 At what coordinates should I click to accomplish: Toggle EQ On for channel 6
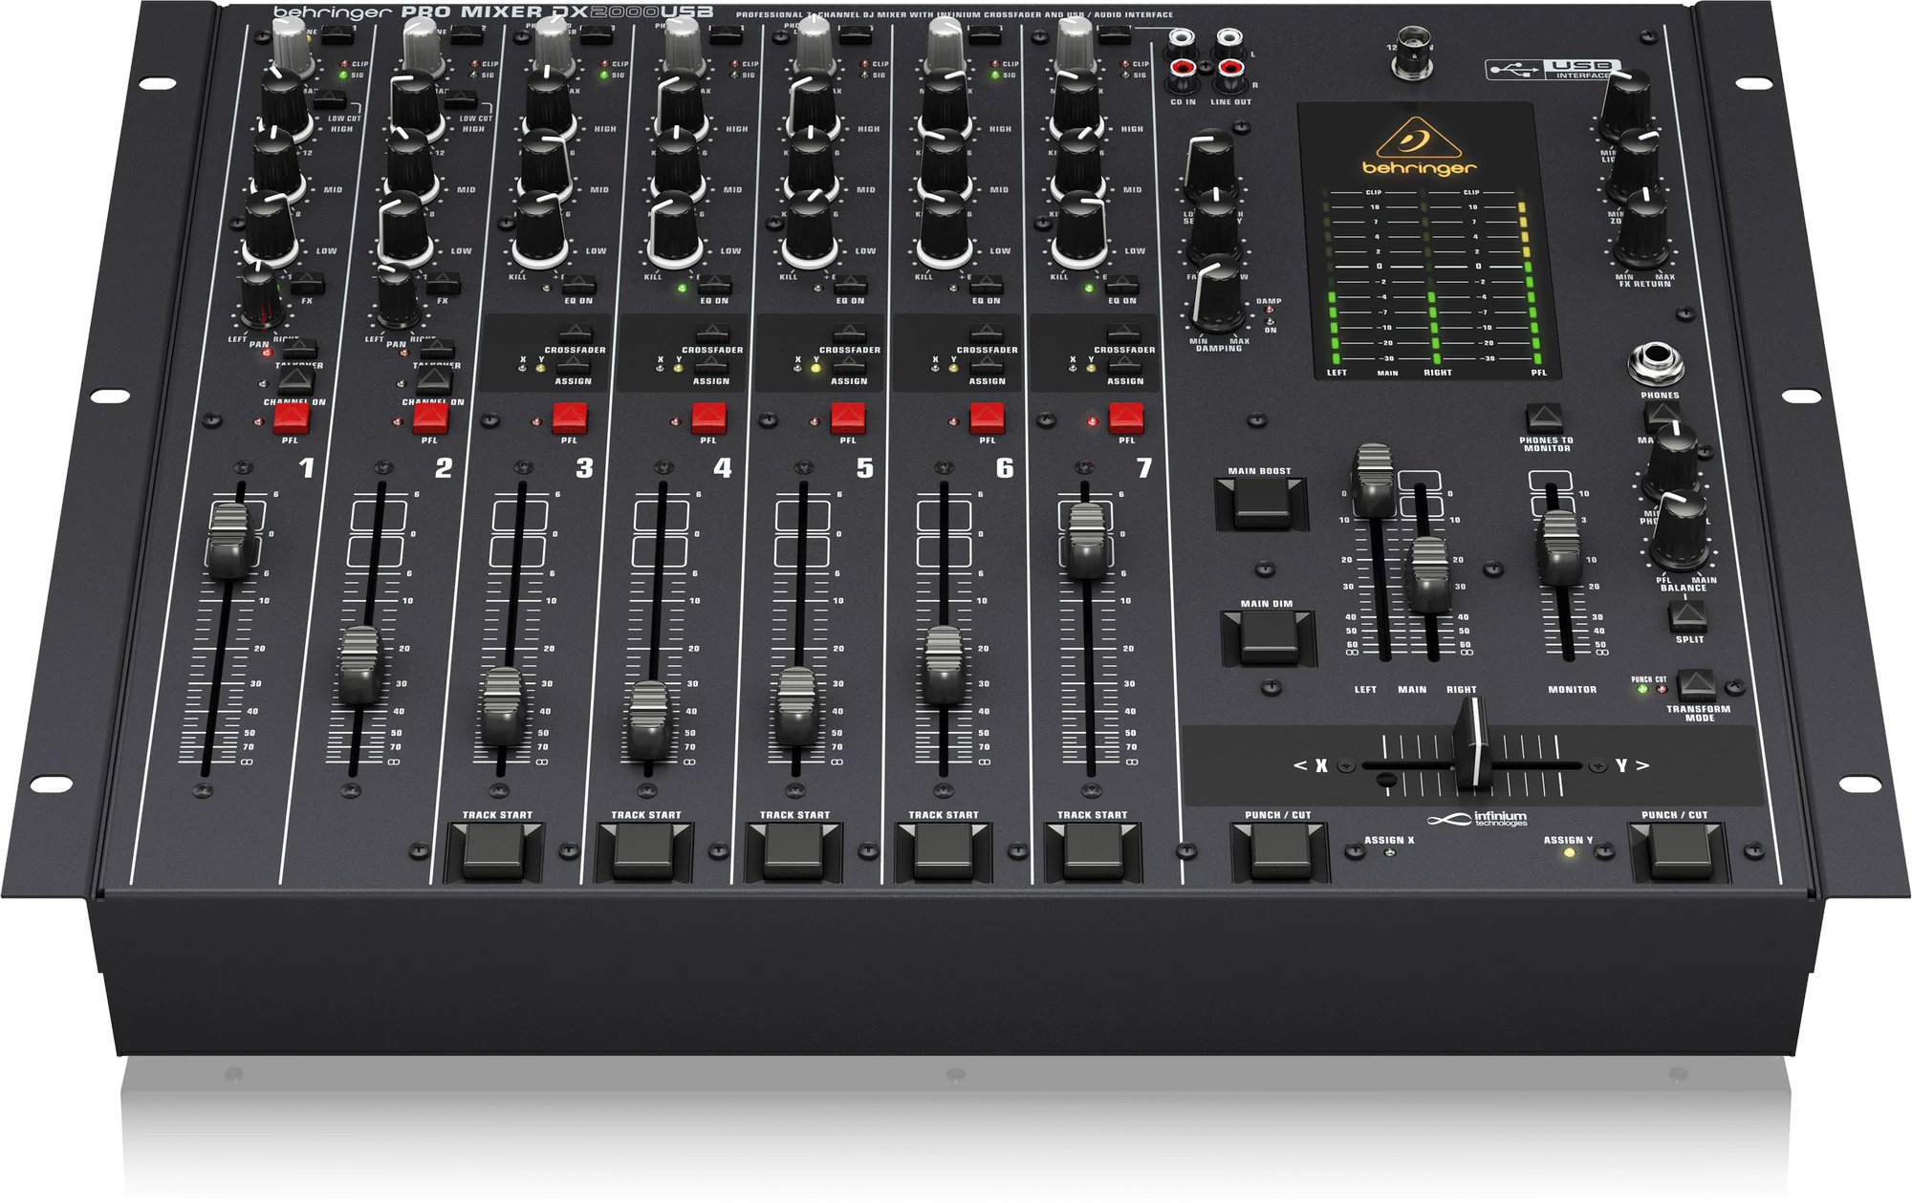point(987,286)
